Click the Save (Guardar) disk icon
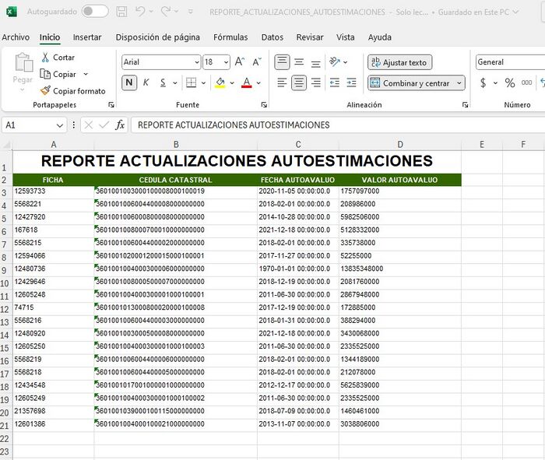The width and height of the screenshot is (545, 460). (x=121, y=12)
